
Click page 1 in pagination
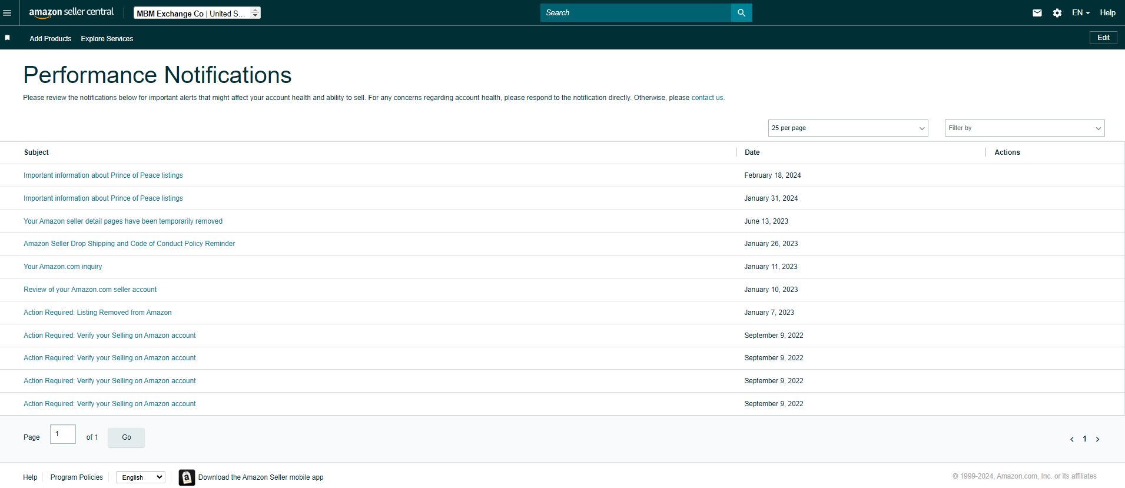1084,439
